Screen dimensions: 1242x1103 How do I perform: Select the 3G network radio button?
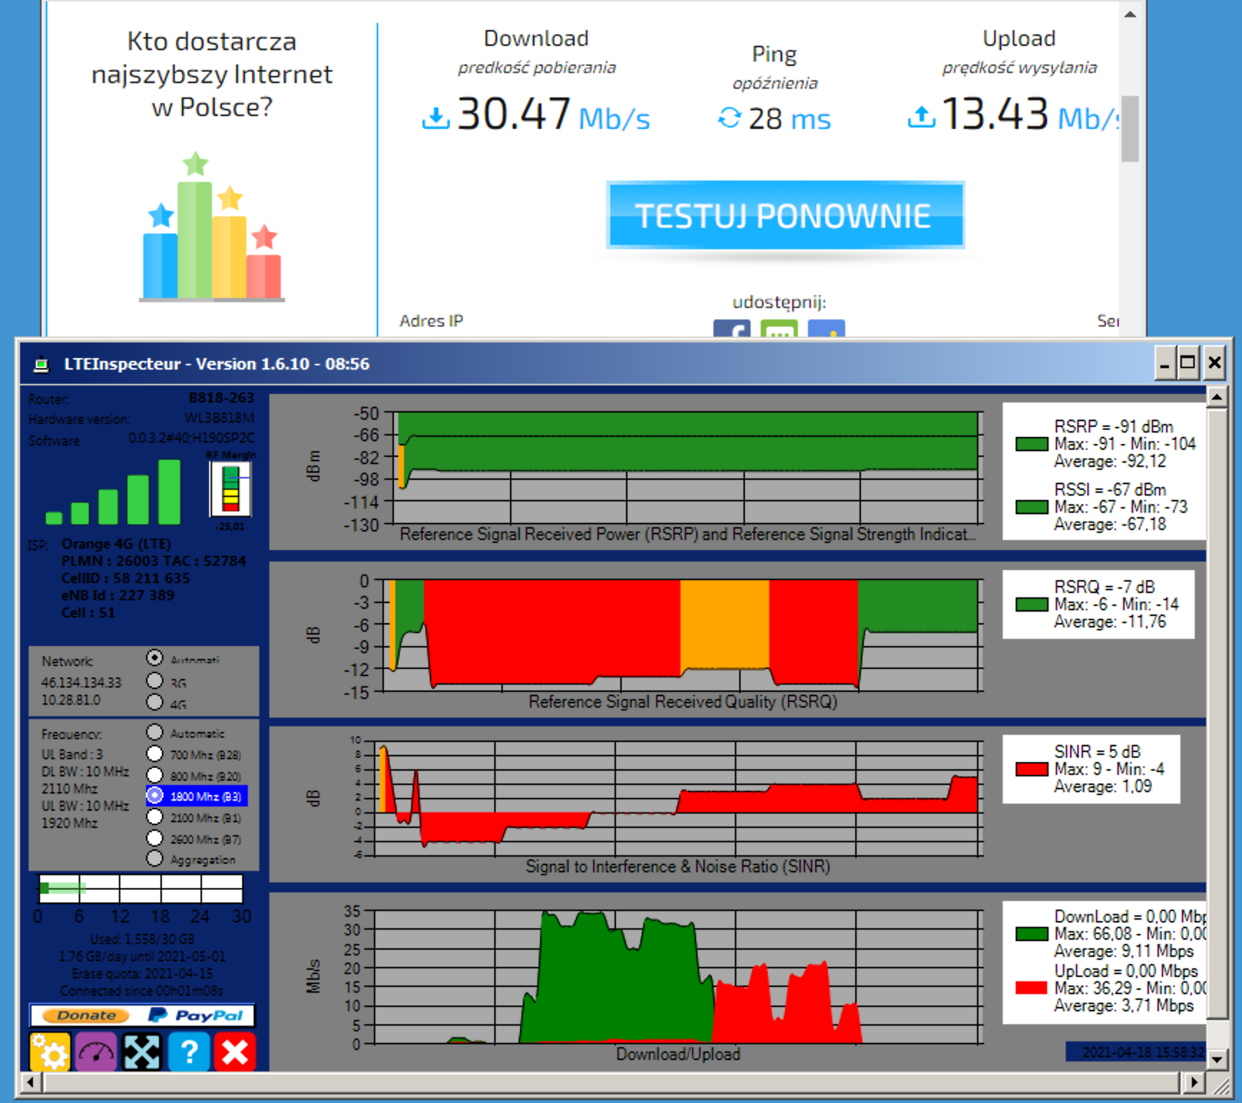[155, 680]
